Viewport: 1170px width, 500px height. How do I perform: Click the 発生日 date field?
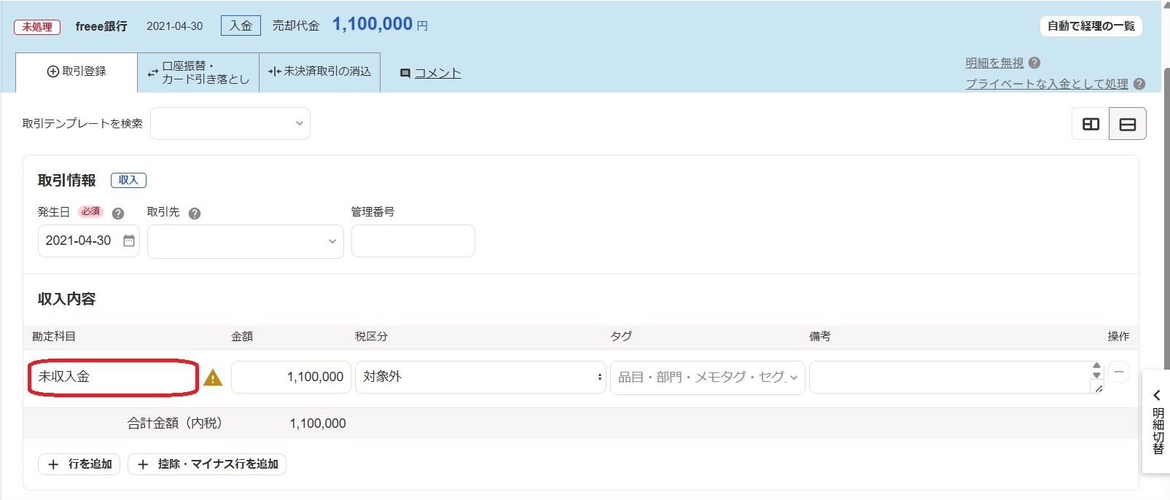pyautogui.click(x=88, y=241)
